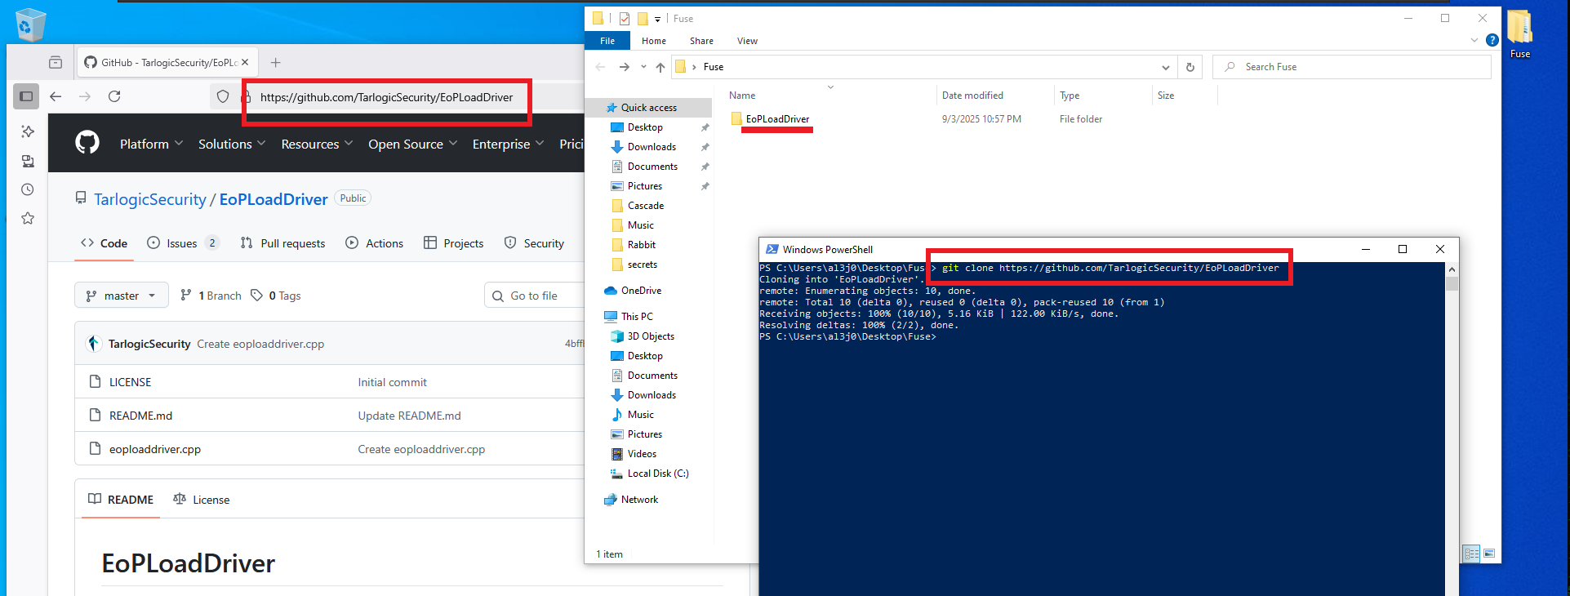Open bookmarks star icon in sidebar
Viewport: 1570px width, 596px height.
click(28, 218)
